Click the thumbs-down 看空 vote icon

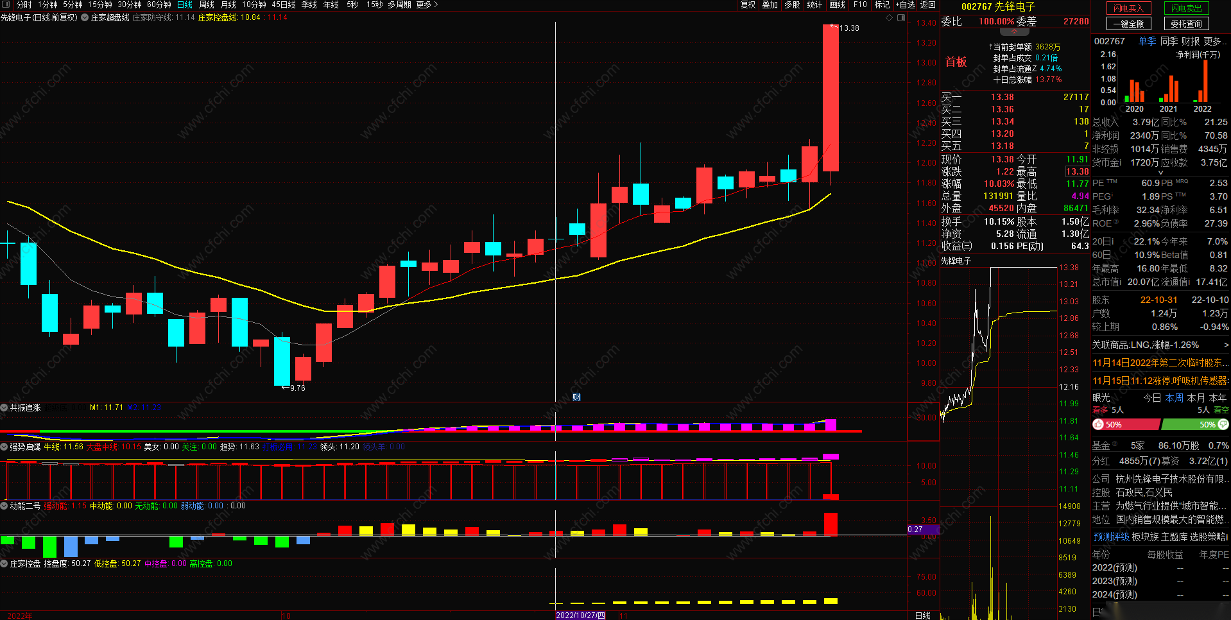click(1223, 424)
